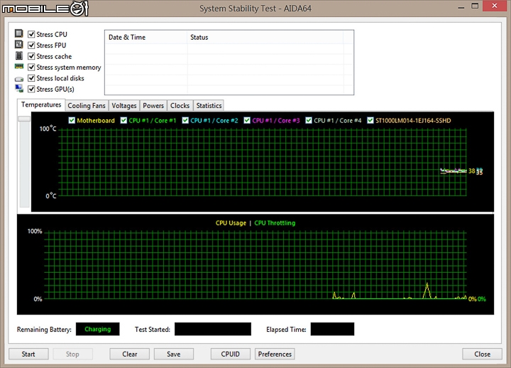Minimize the AIDA64 window

tap(461, 6)
